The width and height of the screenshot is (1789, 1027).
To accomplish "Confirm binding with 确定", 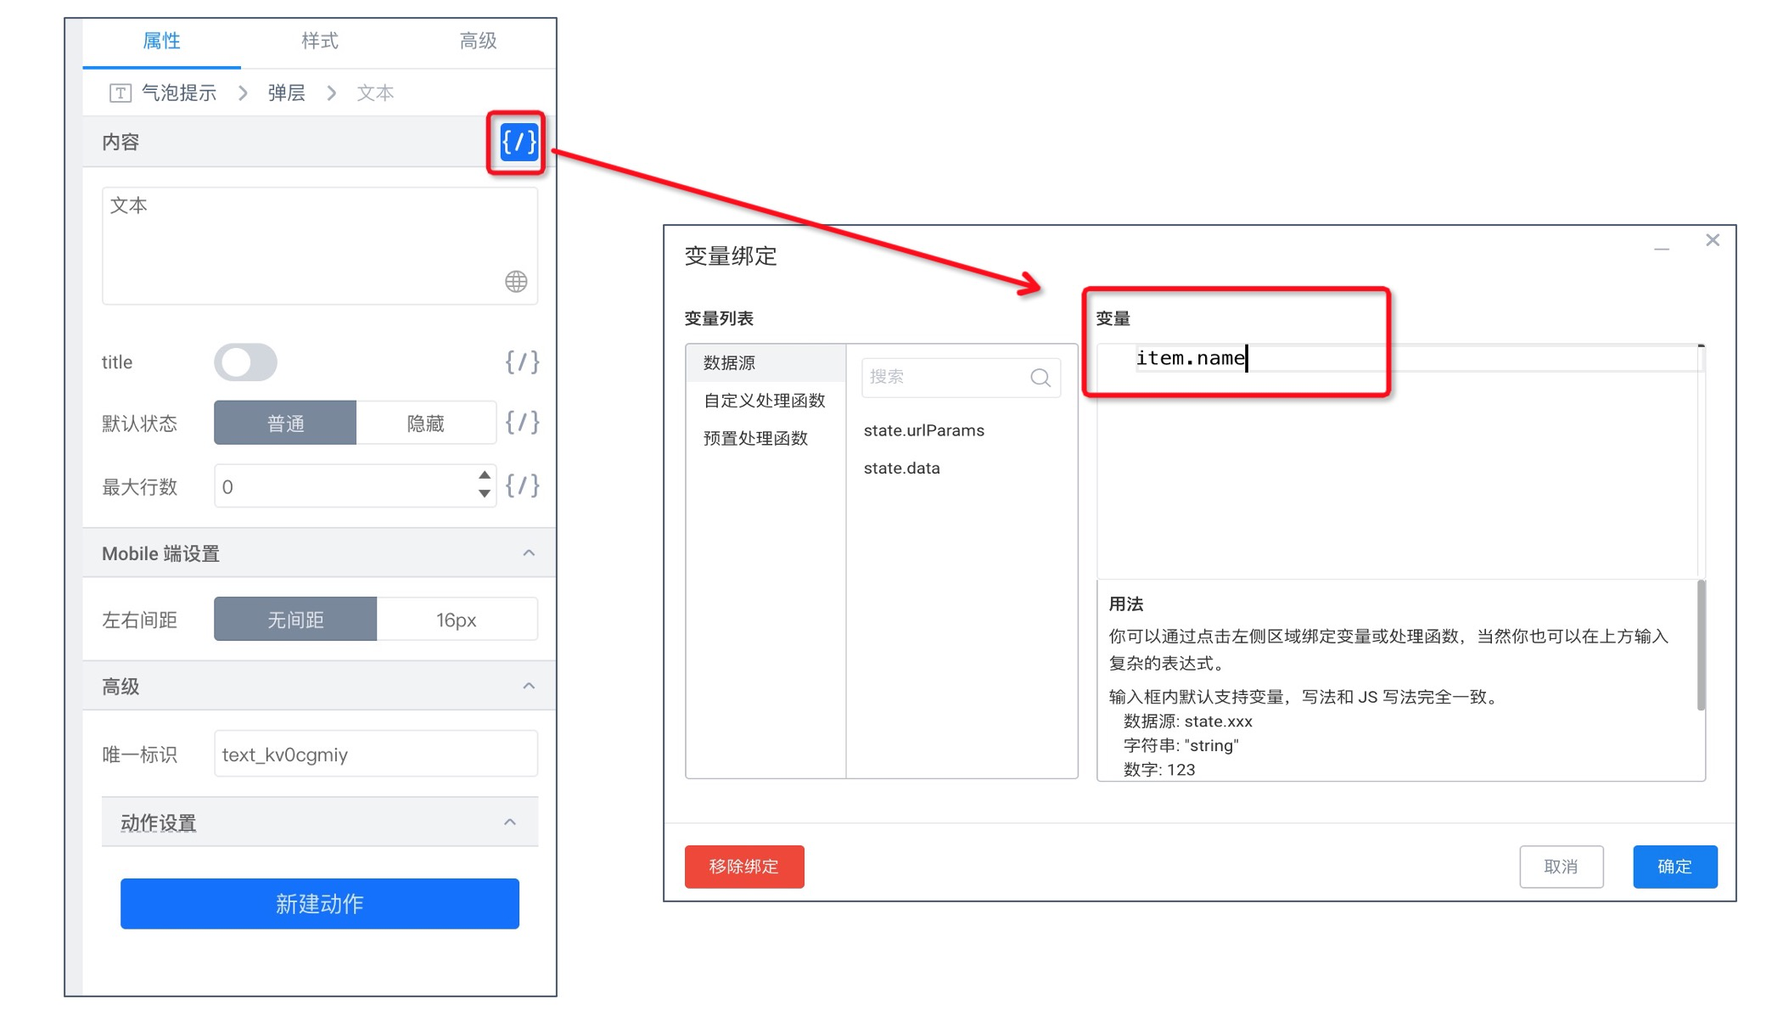I will [1674, 867].
